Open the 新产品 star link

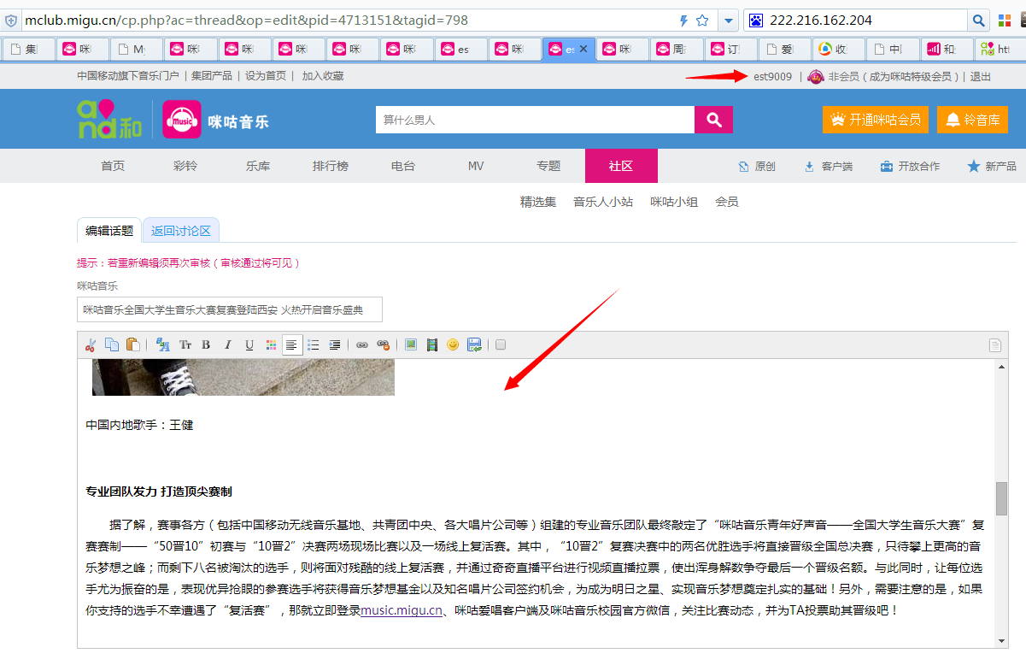click(x=992, y=167)
